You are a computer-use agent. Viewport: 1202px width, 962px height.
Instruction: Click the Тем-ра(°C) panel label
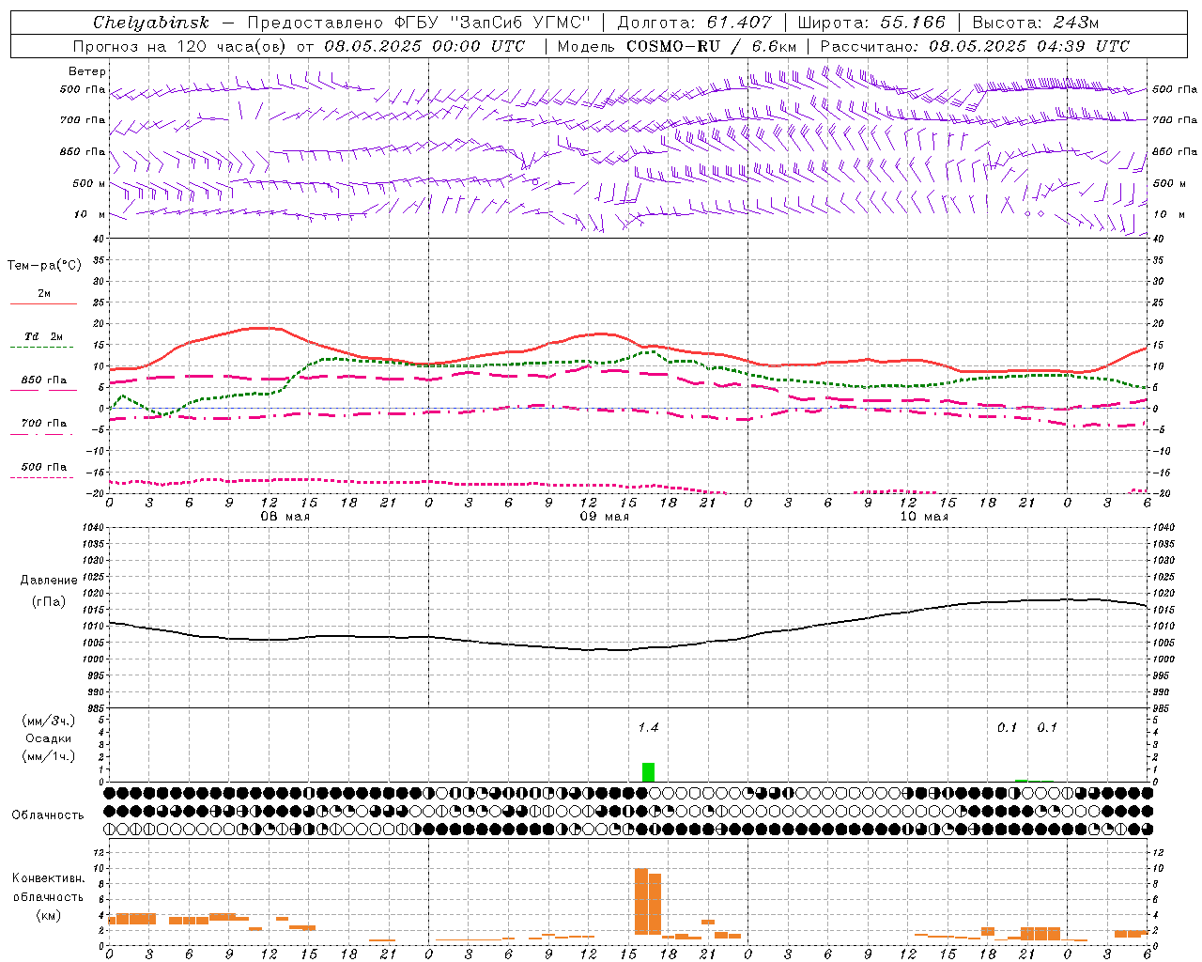[x=44, y=265]
